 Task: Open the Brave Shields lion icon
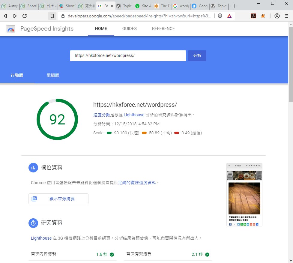[220, 16]
